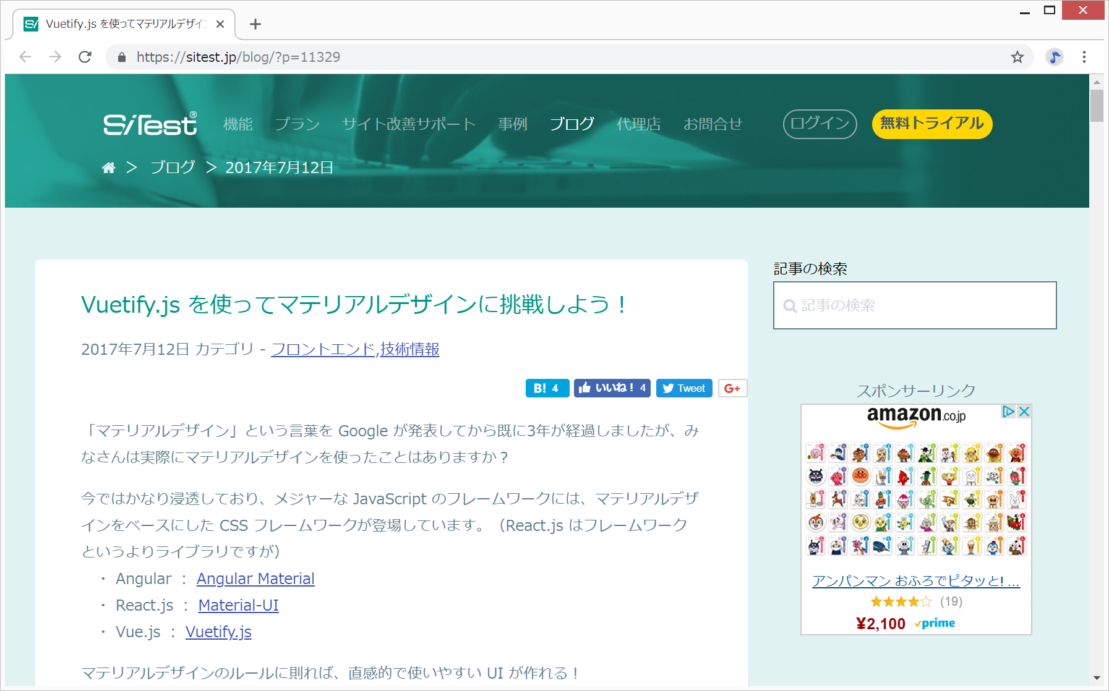Share via Tweet button
Viewport: 1109px width, 691px height.
(x=684, y=388)
